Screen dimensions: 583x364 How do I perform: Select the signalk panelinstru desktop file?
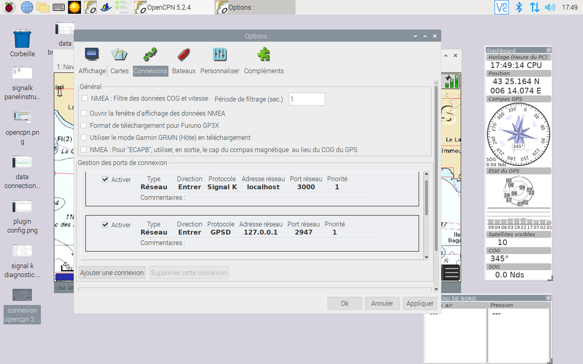click(x=22, y=83)
